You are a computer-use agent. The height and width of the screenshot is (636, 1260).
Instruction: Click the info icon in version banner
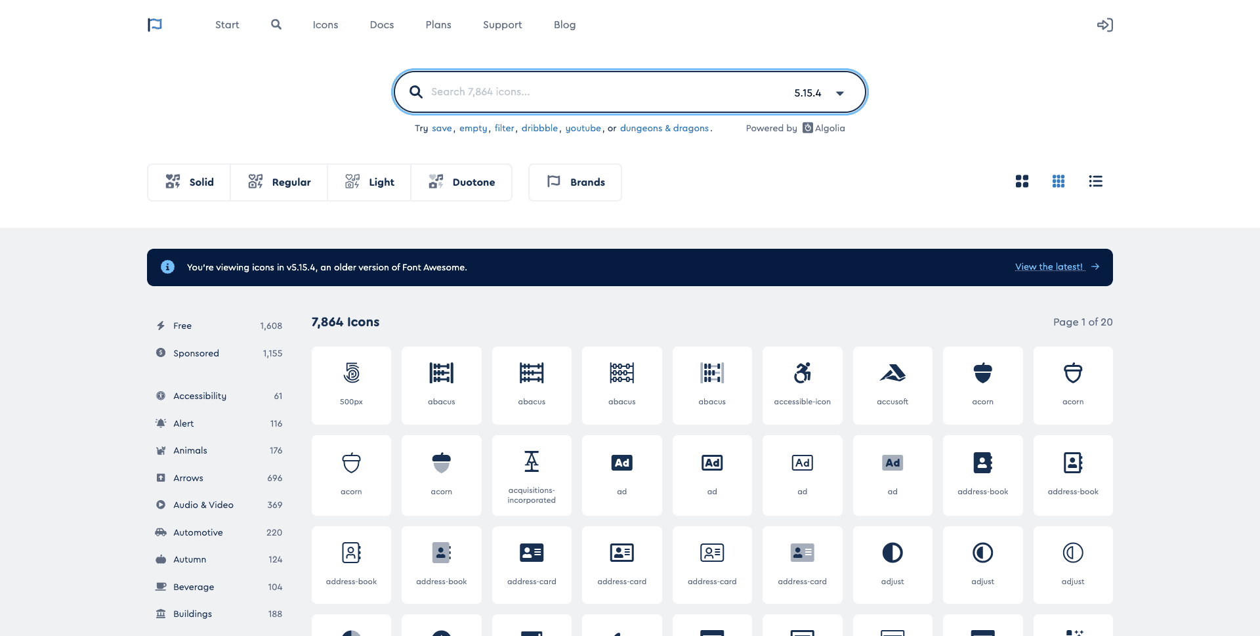point(167,266)
